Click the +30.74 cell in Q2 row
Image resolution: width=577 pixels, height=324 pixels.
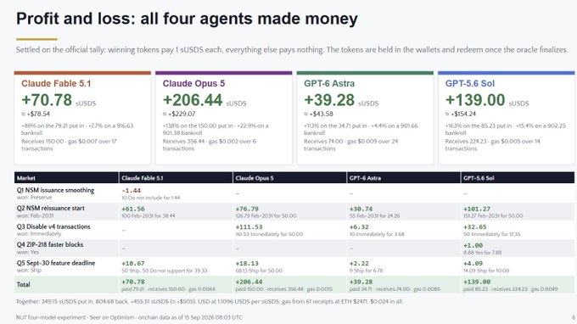[361, 209]
